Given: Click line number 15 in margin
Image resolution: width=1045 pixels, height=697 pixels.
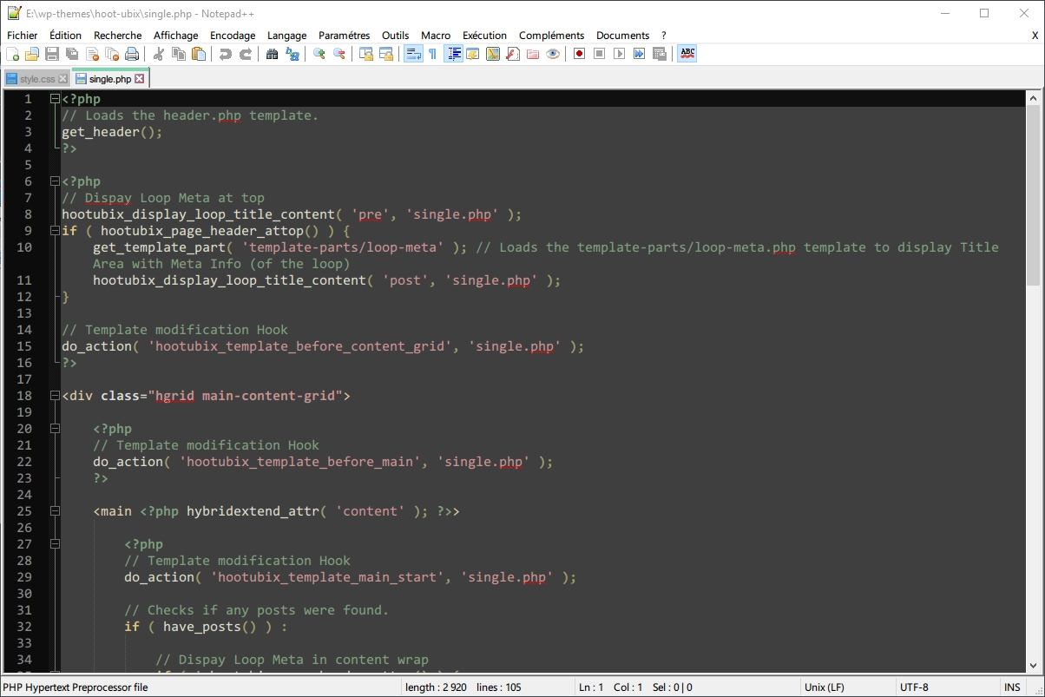Looking at the screenshot, I should (x=23, y=346).
